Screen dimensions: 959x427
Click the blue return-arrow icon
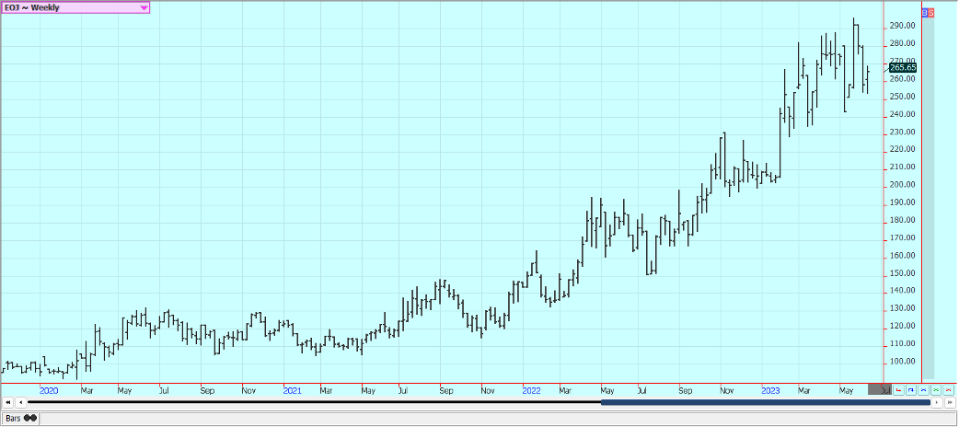910,390
